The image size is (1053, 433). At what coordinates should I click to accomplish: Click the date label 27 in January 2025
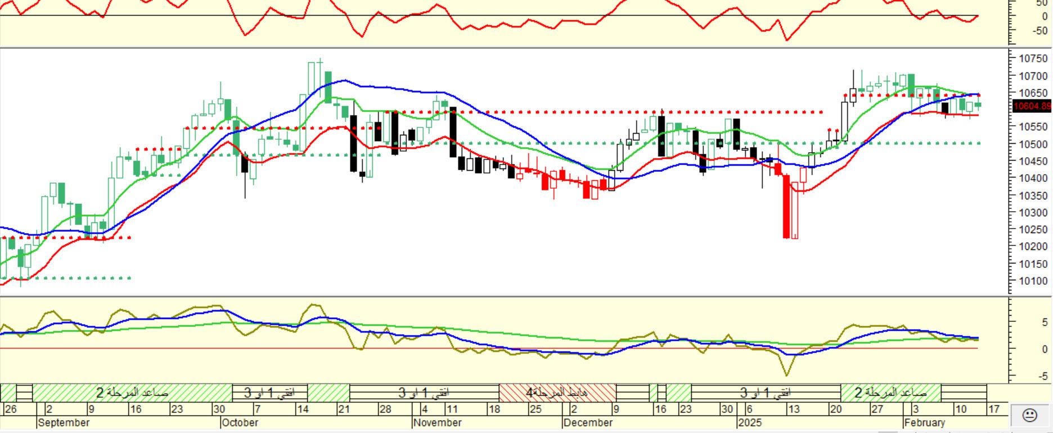(877, 409)
